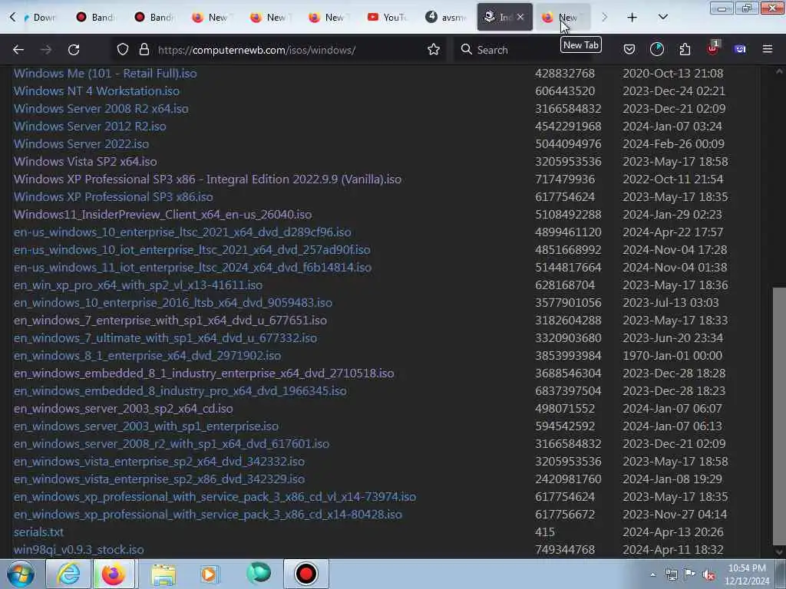Open Windows11_InsiderPreview_Client_x64 iso link
The width and height of the screenshot is (786, 589).
(x=163, y=215)
